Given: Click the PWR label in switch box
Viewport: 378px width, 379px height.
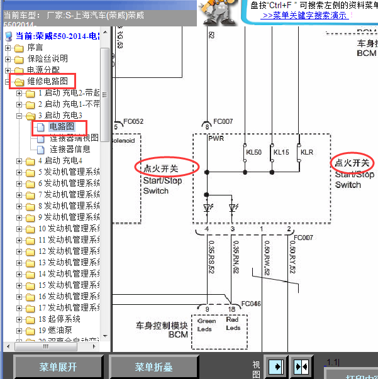Looking at the screenshot, I should tap(216, 138).
